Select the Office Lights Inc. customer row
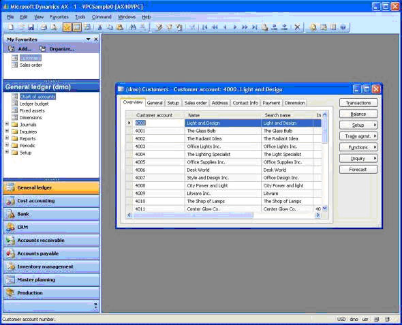Screen dimensions: 402x325 [223, 146]
